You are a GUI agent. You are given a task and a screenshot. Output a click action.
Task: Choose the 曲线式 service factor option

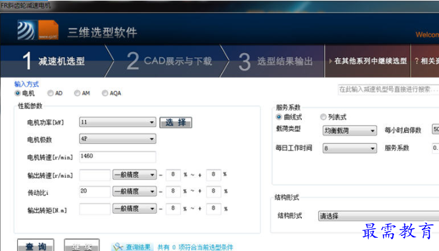point(278,117)
